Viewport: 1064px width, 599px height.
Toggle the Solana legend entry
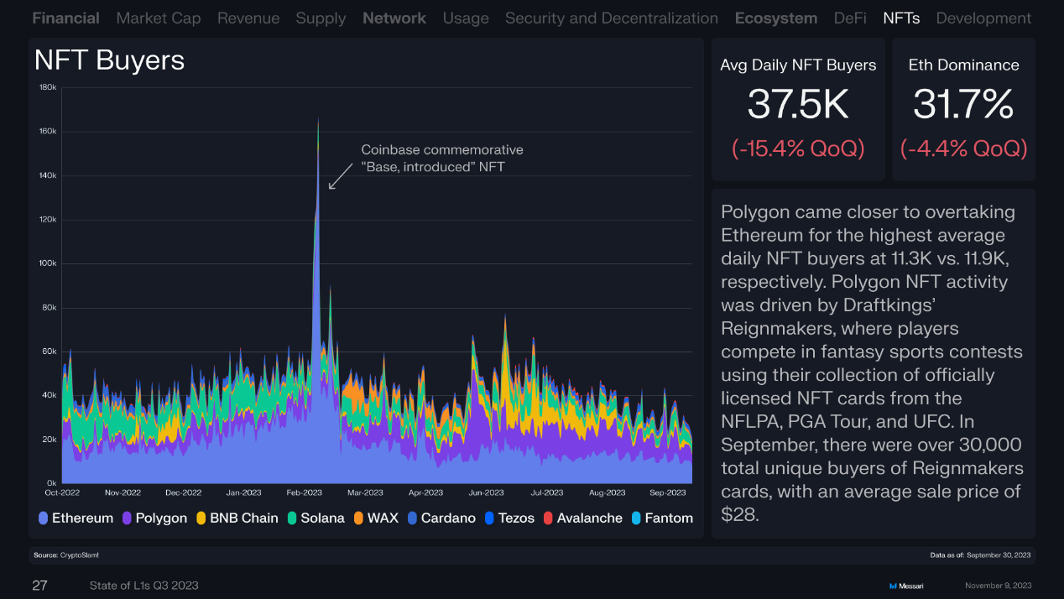click(316, 518)
